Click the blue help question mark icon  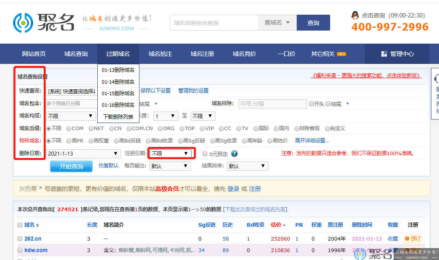(x=234, y=154)
